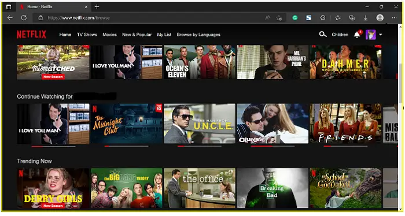The width and height of the screenshot is (405, 216).
Task: Open notifications bell
Action: click(x=357, y=34)
